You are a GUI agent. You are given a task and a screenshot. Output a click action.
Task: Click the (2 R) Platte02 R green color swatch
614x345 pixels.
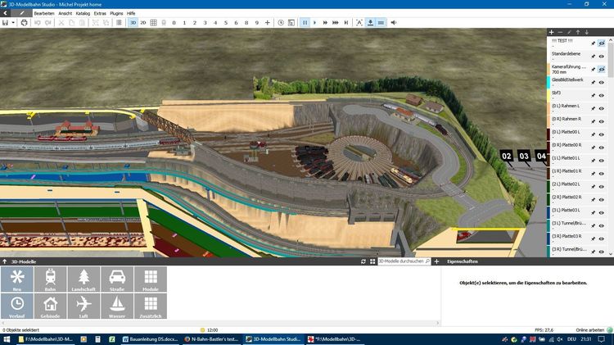pyautogui.click(x=549, y=200)
